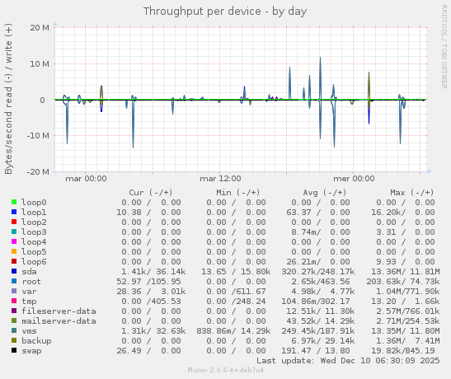Screen dimensions: 451x379
Task: Click the swap max value '19.82k/845.19'
Action: (402, 351)
